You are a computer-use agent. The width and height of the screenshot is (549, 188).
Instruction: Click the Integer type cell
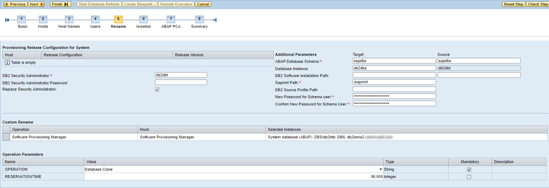pos(416,177)
